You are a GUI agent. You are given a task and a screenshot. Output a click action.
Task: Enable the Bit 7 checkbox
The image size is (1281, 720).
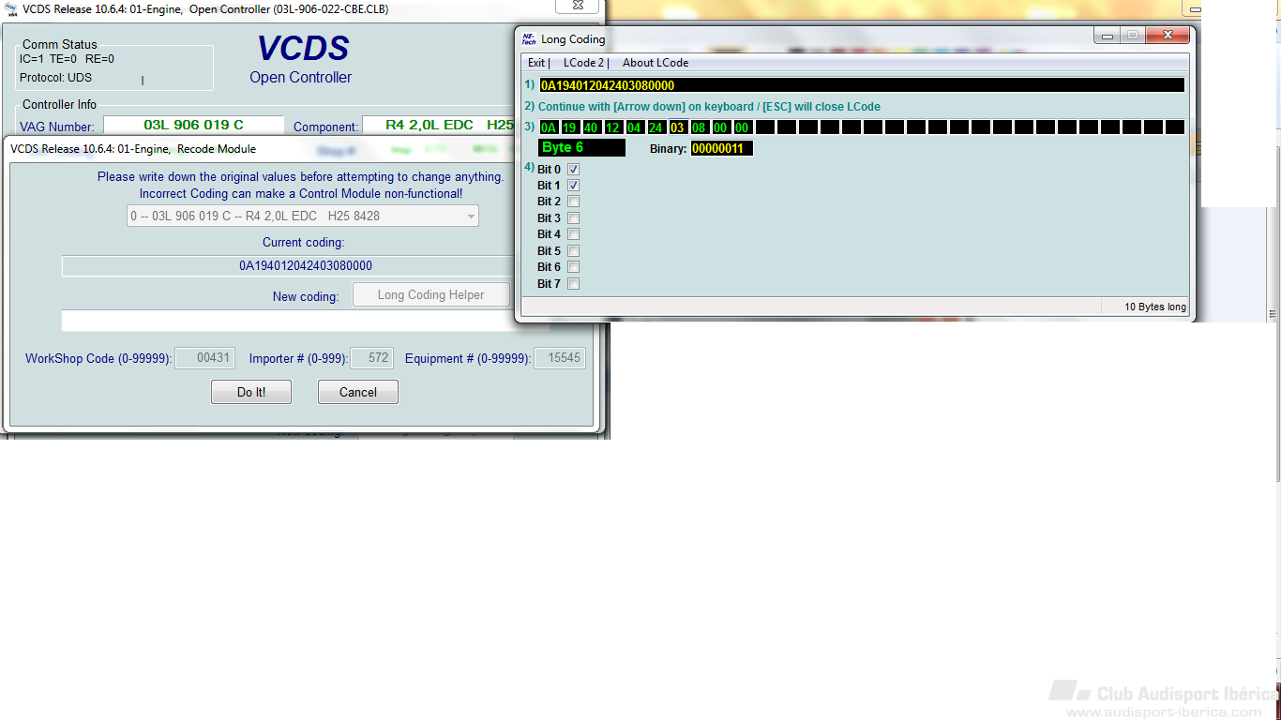574,284
